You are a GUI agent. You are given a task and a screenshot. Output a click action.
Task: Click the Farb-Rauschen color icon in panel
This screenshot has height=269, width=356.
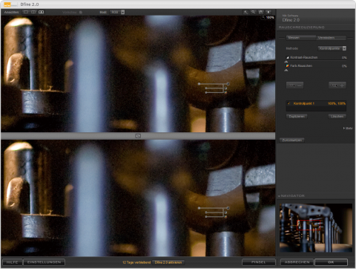pyautogui.click(x=288, y=66)
